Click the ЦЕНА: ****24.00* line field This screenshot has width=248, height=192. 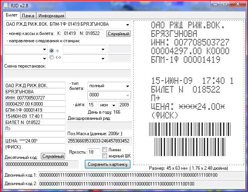35,141
